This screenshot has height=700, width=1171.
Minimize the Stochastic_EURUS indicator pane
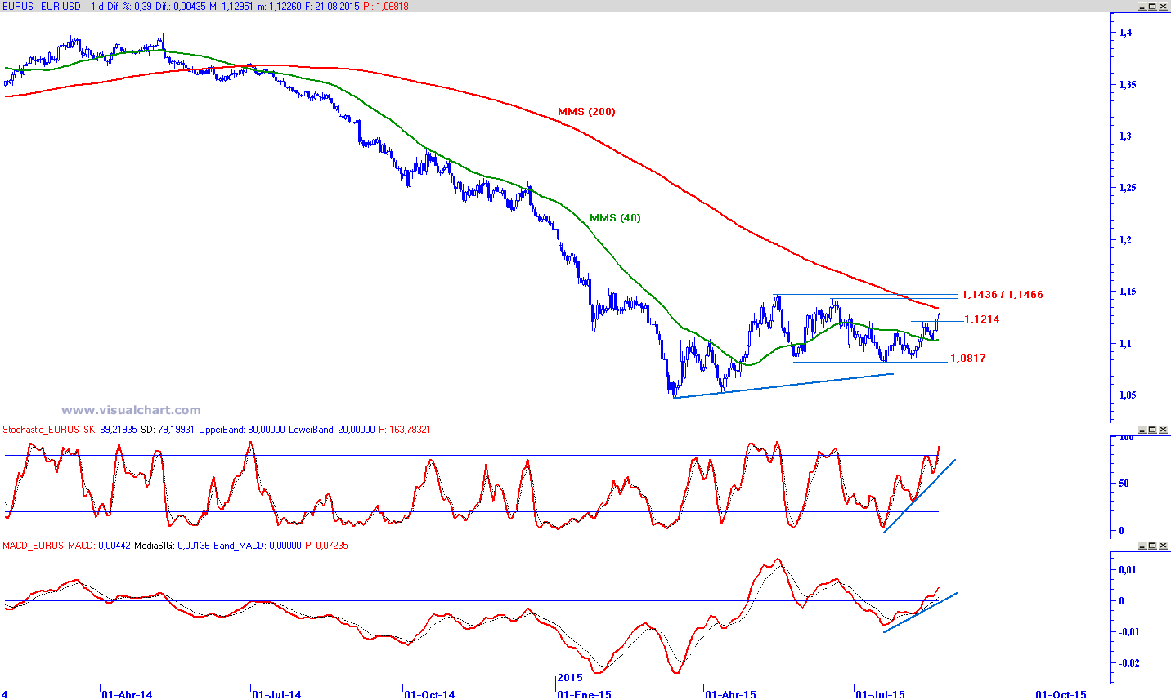[1141, 430]
